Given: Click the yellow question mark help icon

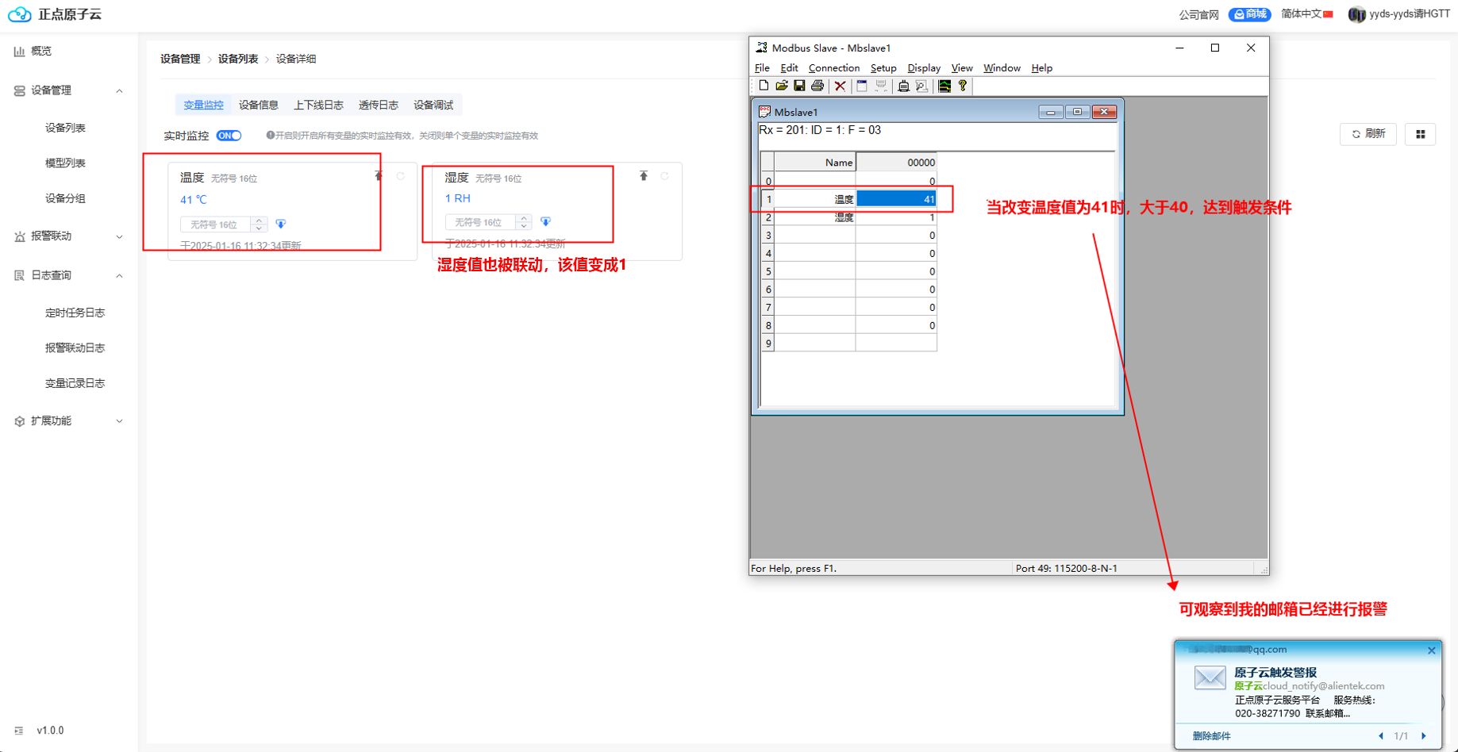Looking at the screenshot, I should point(963,86).
